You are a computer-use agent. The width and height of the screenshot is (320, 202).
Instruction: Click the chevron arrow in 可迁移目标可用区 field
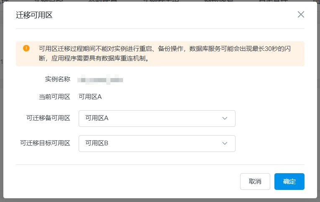pos(225,144)
